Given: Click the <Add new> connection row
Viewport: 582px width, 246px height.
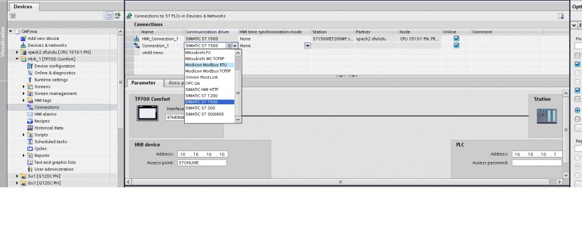Looking at the screenshot, I should (153, 52).
